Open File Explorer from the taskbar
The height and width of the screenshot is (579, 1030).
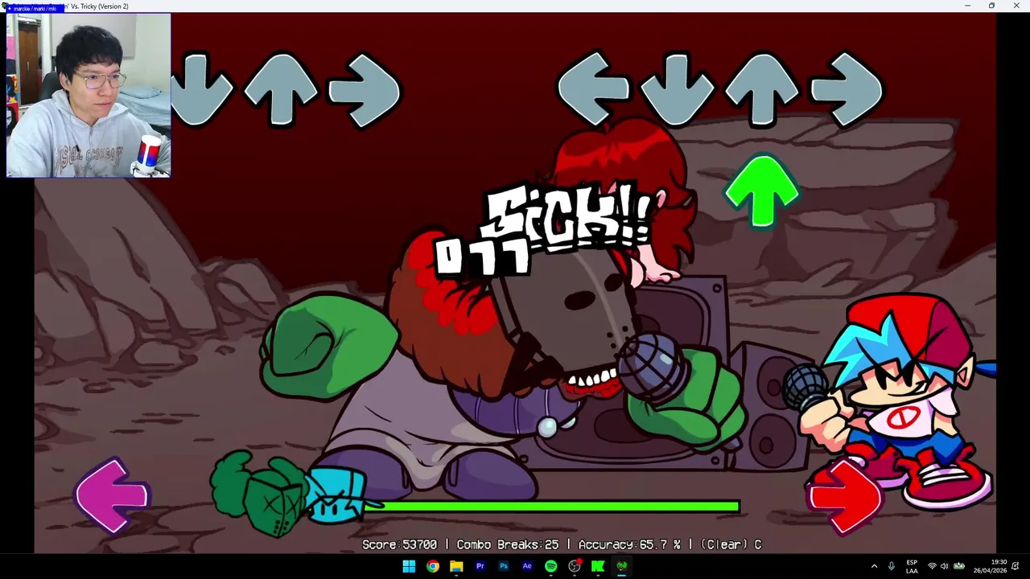(x=456, y=566)
